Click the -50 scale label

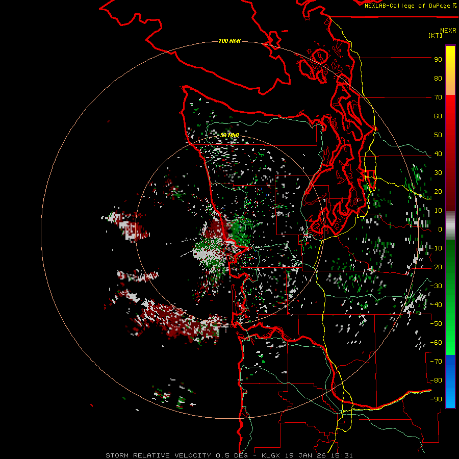pyautogui.click(x=436, y=324)
